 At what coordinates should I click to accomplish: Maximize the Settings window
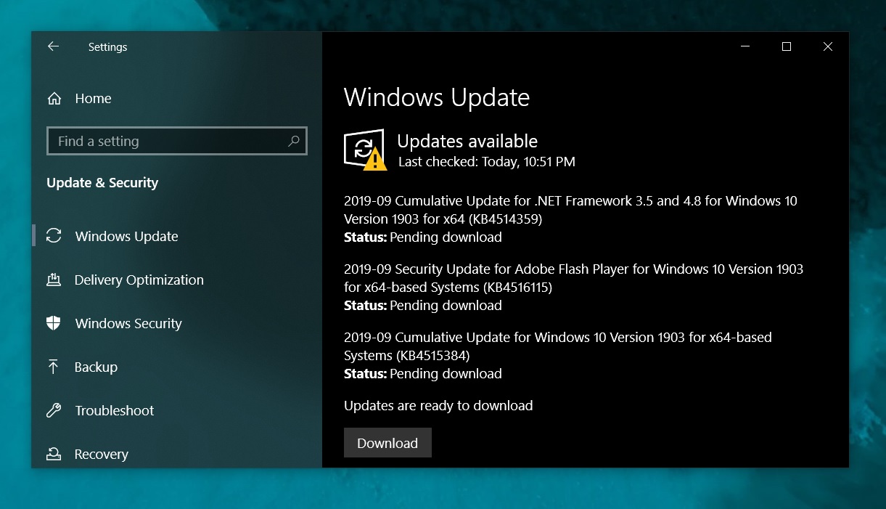click(786, 46)
